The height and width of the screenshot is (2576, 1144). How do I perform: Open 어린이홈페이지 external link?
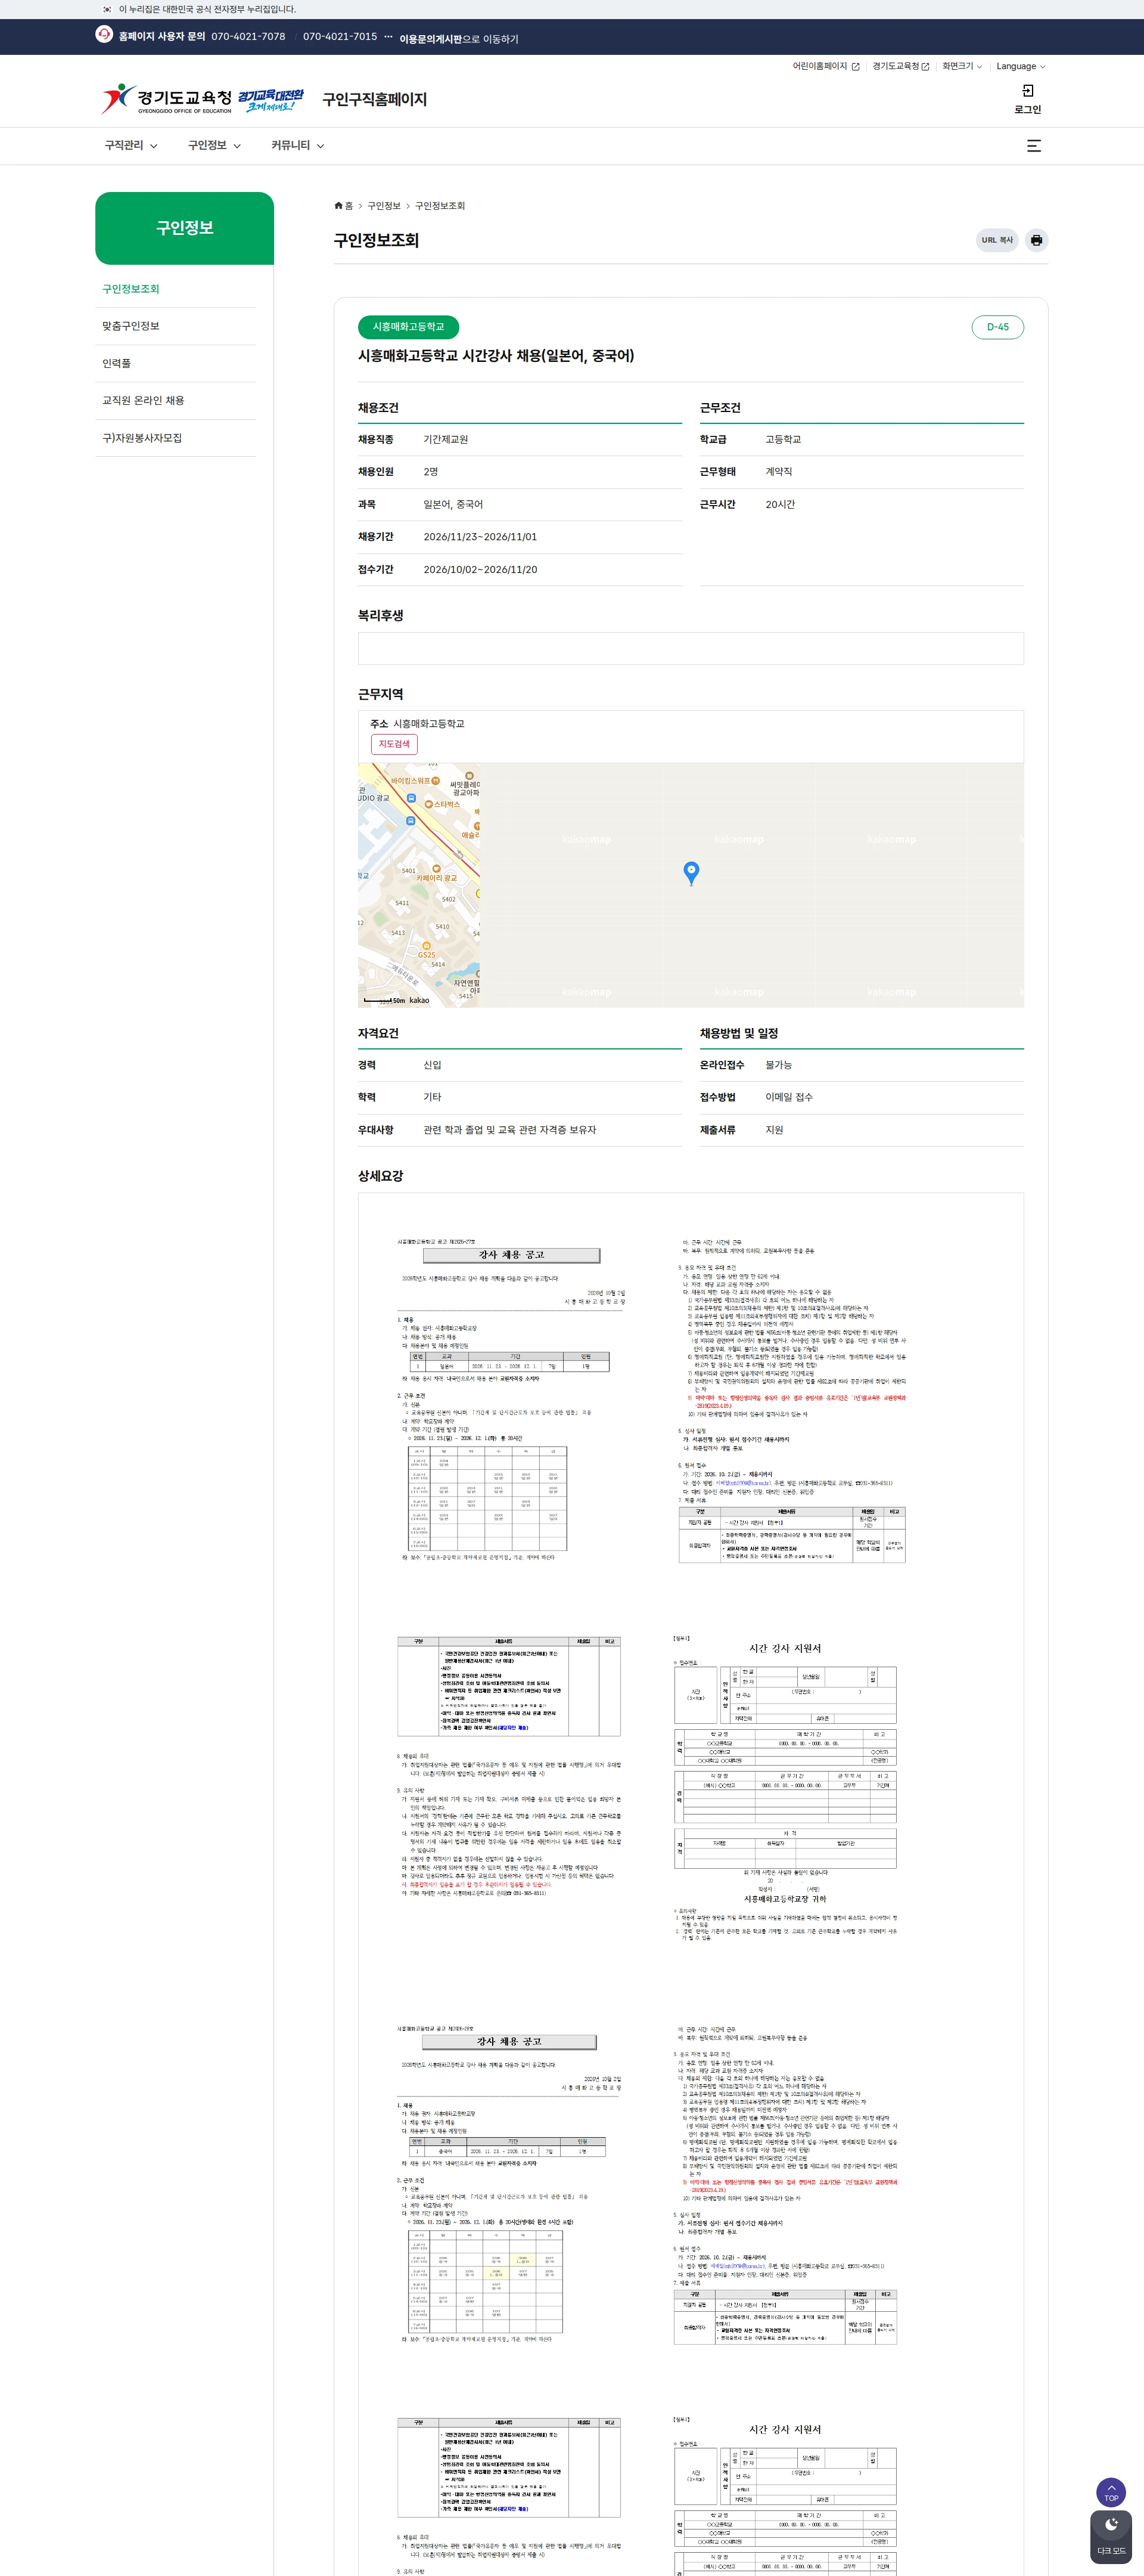coord(825,66)
